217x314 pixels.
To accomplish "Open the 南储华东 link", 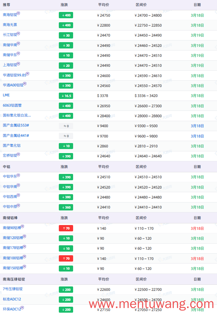I will click(10, 55).
